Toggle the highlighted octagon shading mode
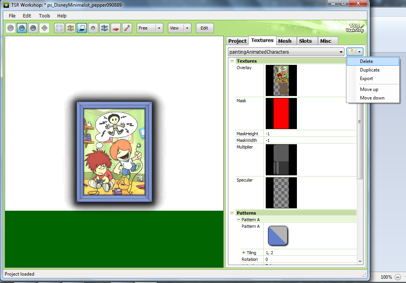406x283 pixels. click(x=22, y=28)
